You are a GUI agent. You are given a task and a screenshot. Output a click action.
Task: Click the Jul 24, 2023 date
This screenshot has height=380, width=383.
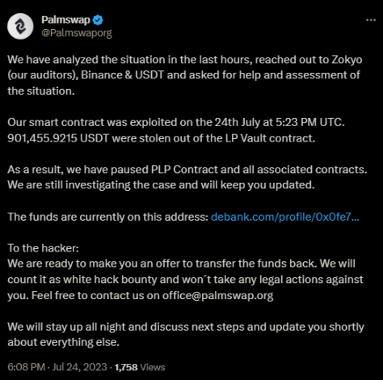pyautogui.click(x=80, y=367)
